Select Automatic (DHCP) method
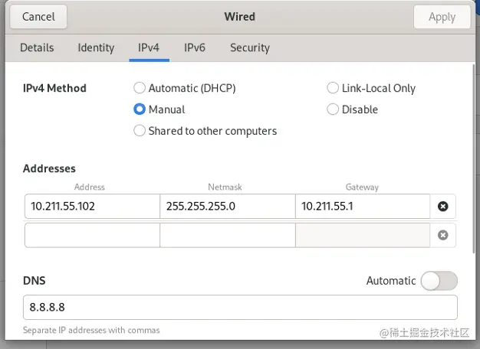Viewport: 480px width, 349px height. tap(140, 88)
